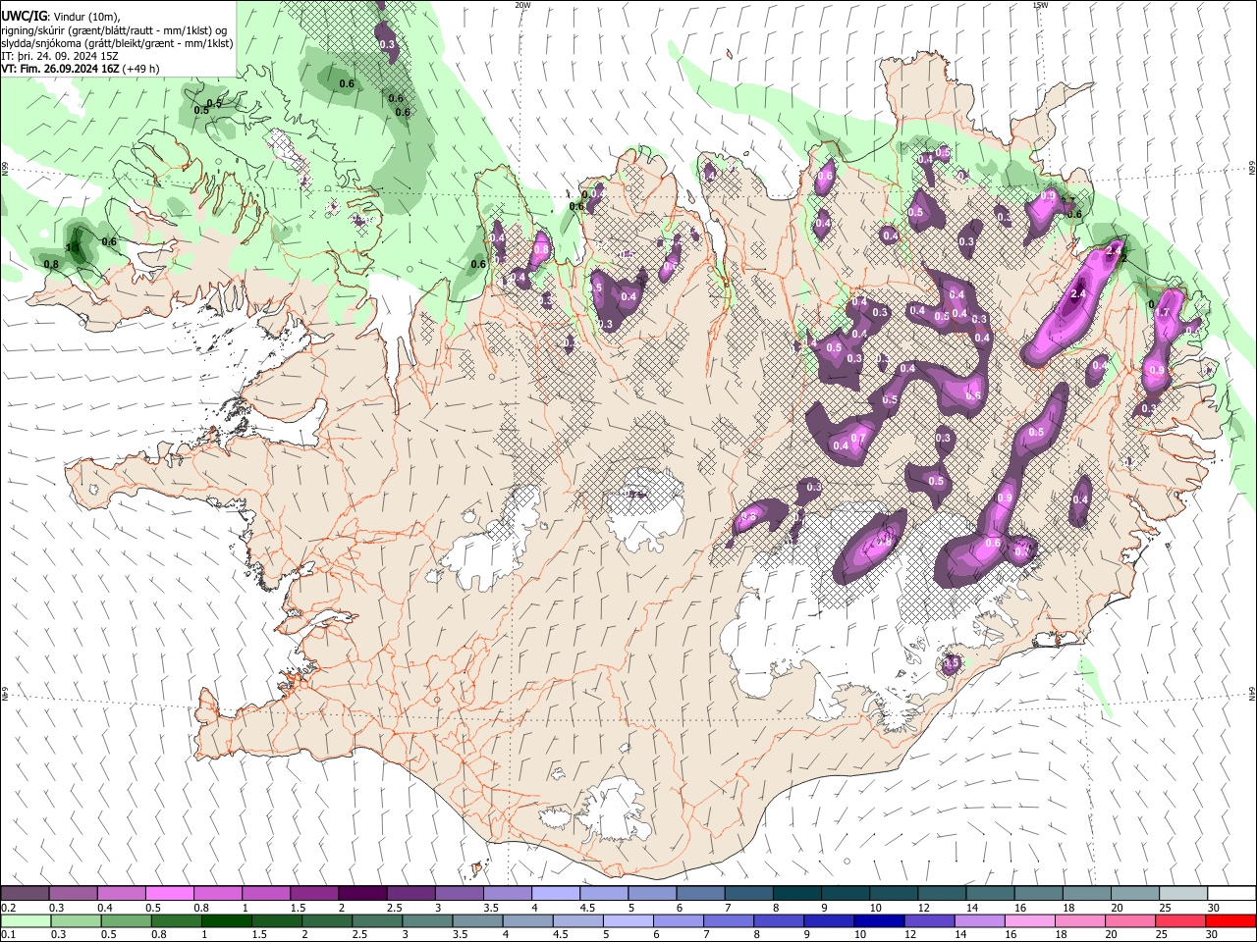This screenshot has height=942, width=1257.
Task: Click the '20W' longitude label at the top
Action: pyautogui.click(x=522, y=5)
